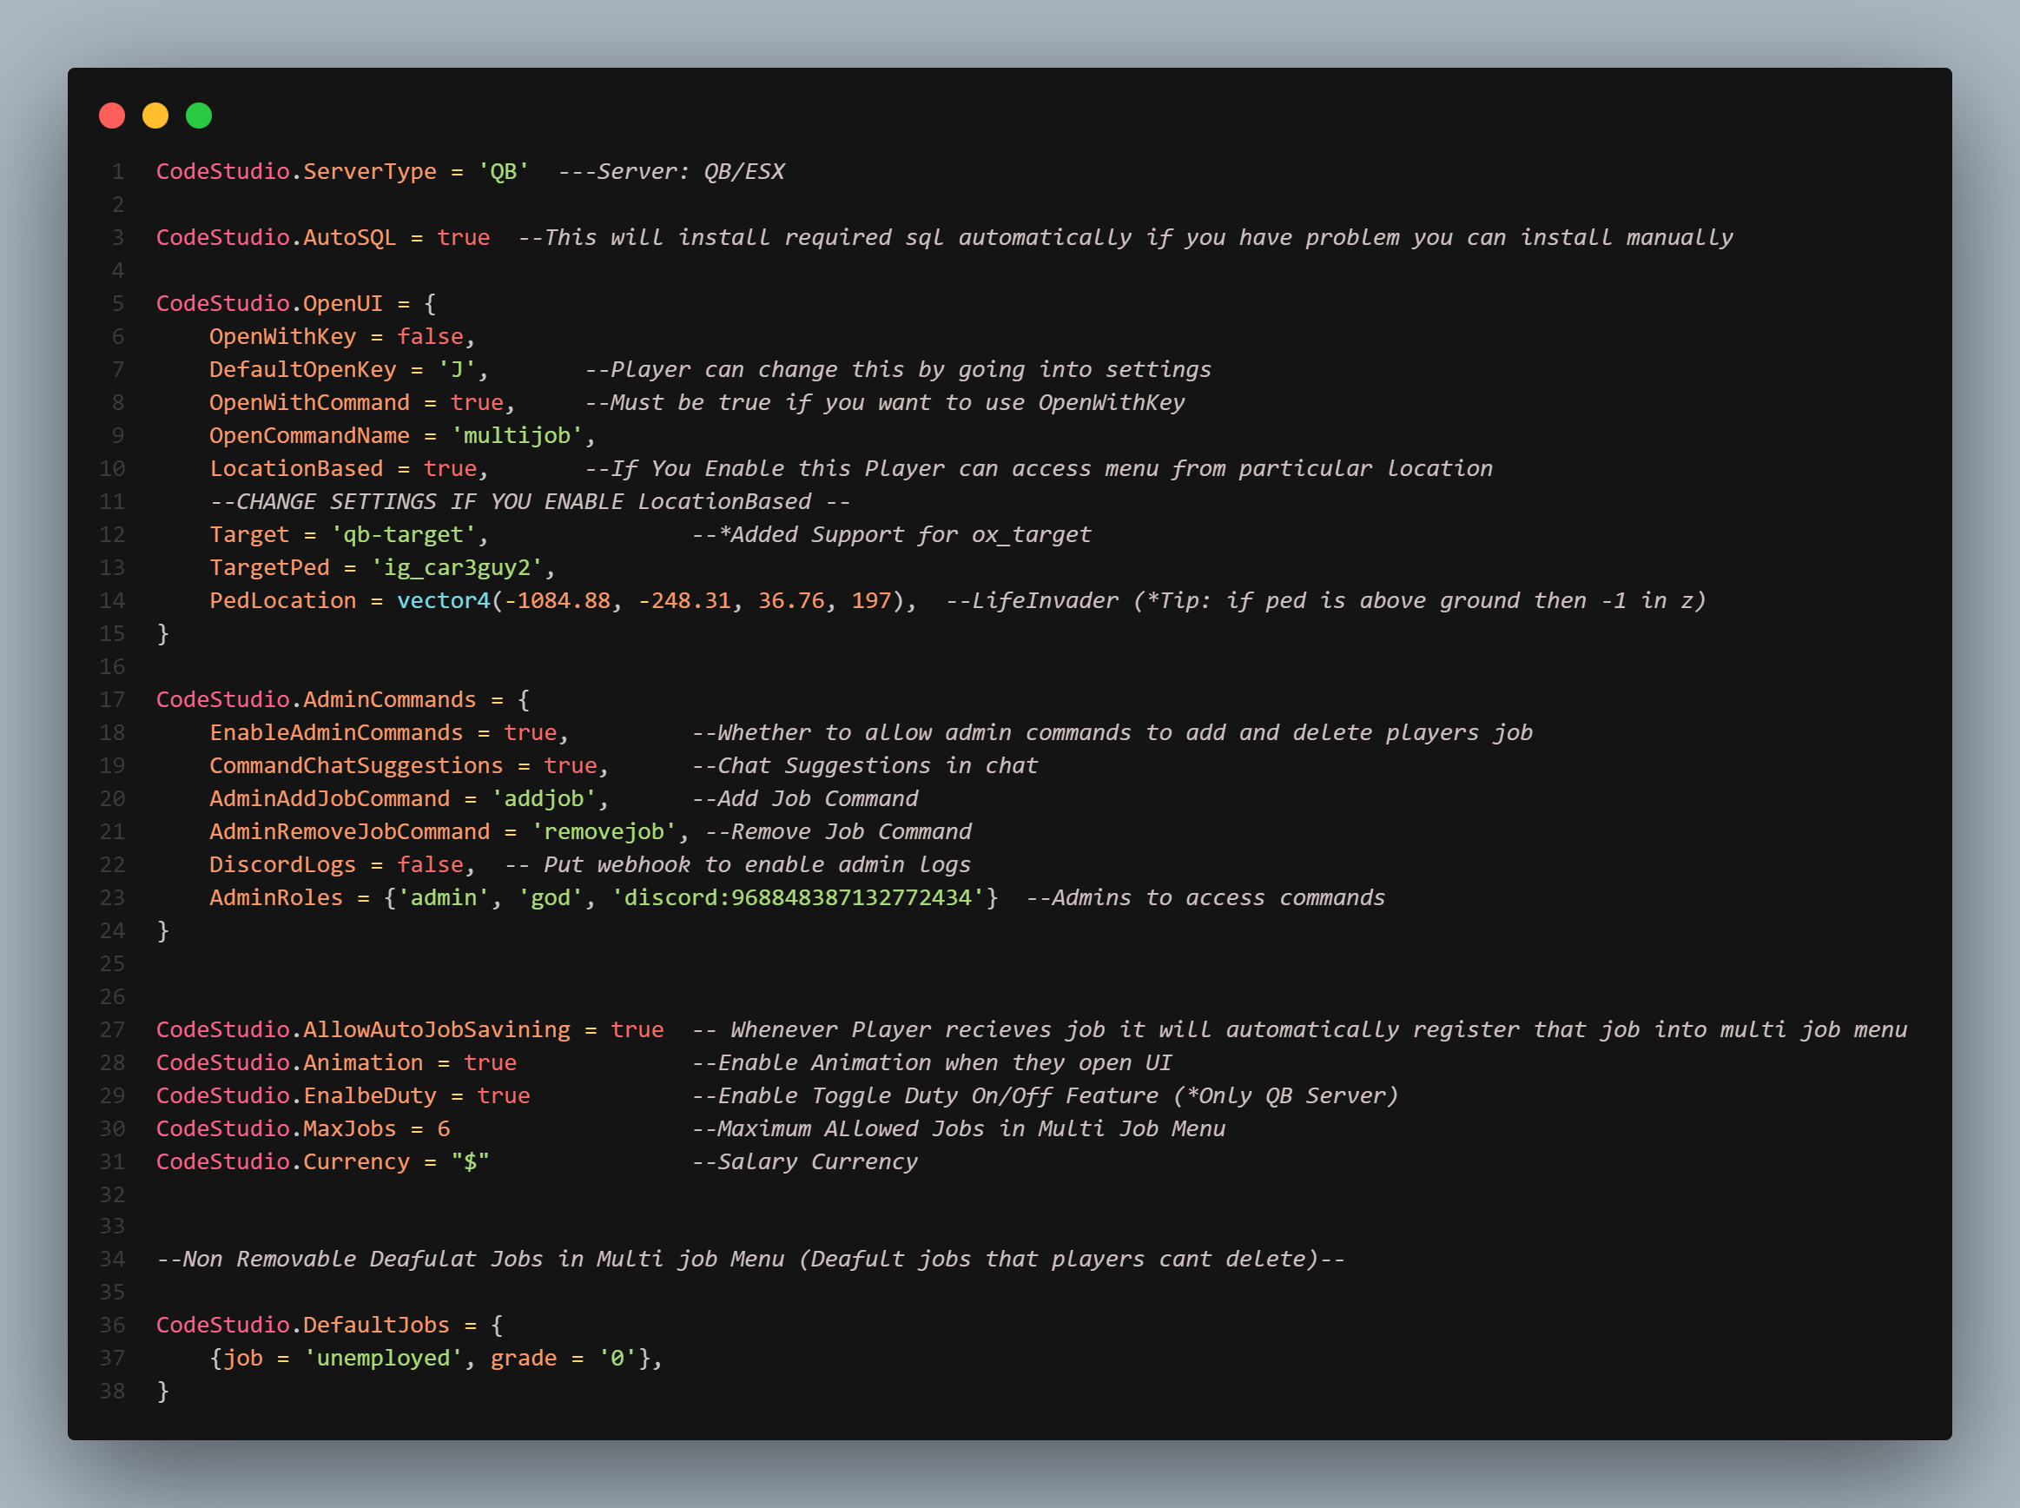Click the 'multijob' command name string
Image resolution: width=2020 pixels, height=1508 pixels.
pos(518,435)
